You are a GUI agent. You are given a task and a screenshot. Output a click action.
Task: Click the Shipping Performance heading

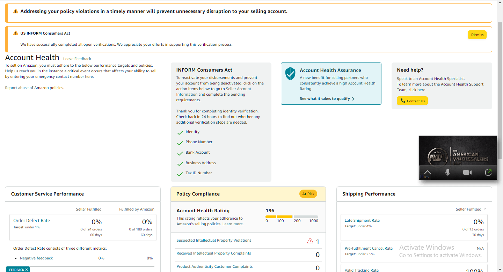(369, 194)
